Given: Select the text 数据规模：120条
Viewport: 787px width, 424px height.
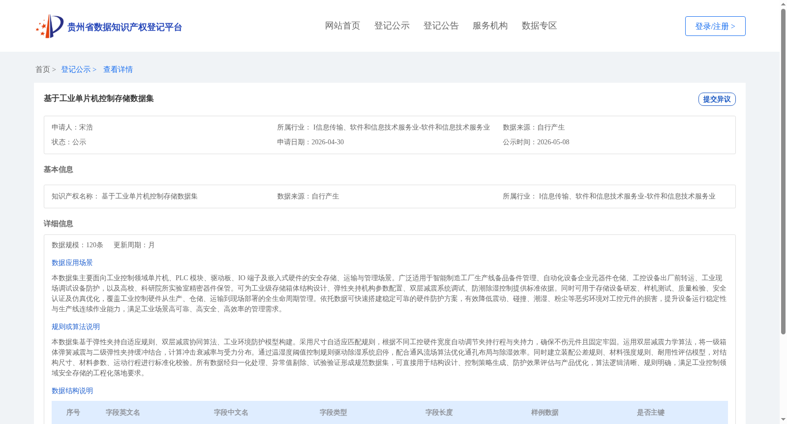Looking at the screenshot, I should click(77, 245).
